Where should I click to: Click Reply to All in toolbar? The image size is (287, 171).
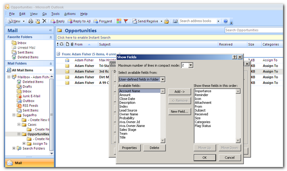[79, 21]
